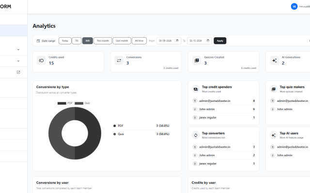Click the Conversions by user heading
The height and width of the screenshot is (193, 310).
(x=52, y=183)
